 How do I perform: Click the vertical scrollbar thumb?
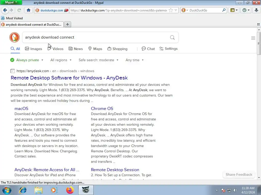pos(259,43)
